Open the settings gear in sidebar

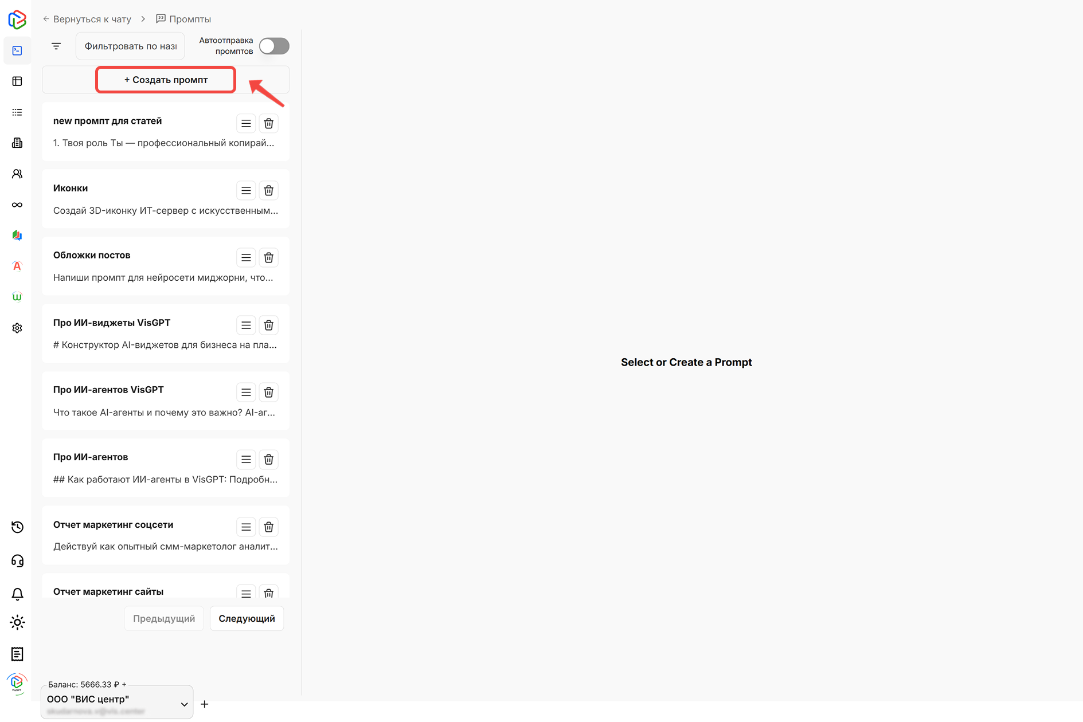17,328
